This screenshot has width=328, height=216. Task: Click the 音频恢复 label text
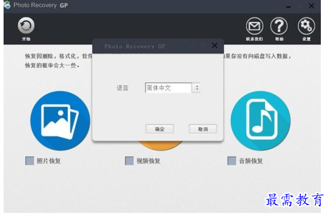[251, 161]
